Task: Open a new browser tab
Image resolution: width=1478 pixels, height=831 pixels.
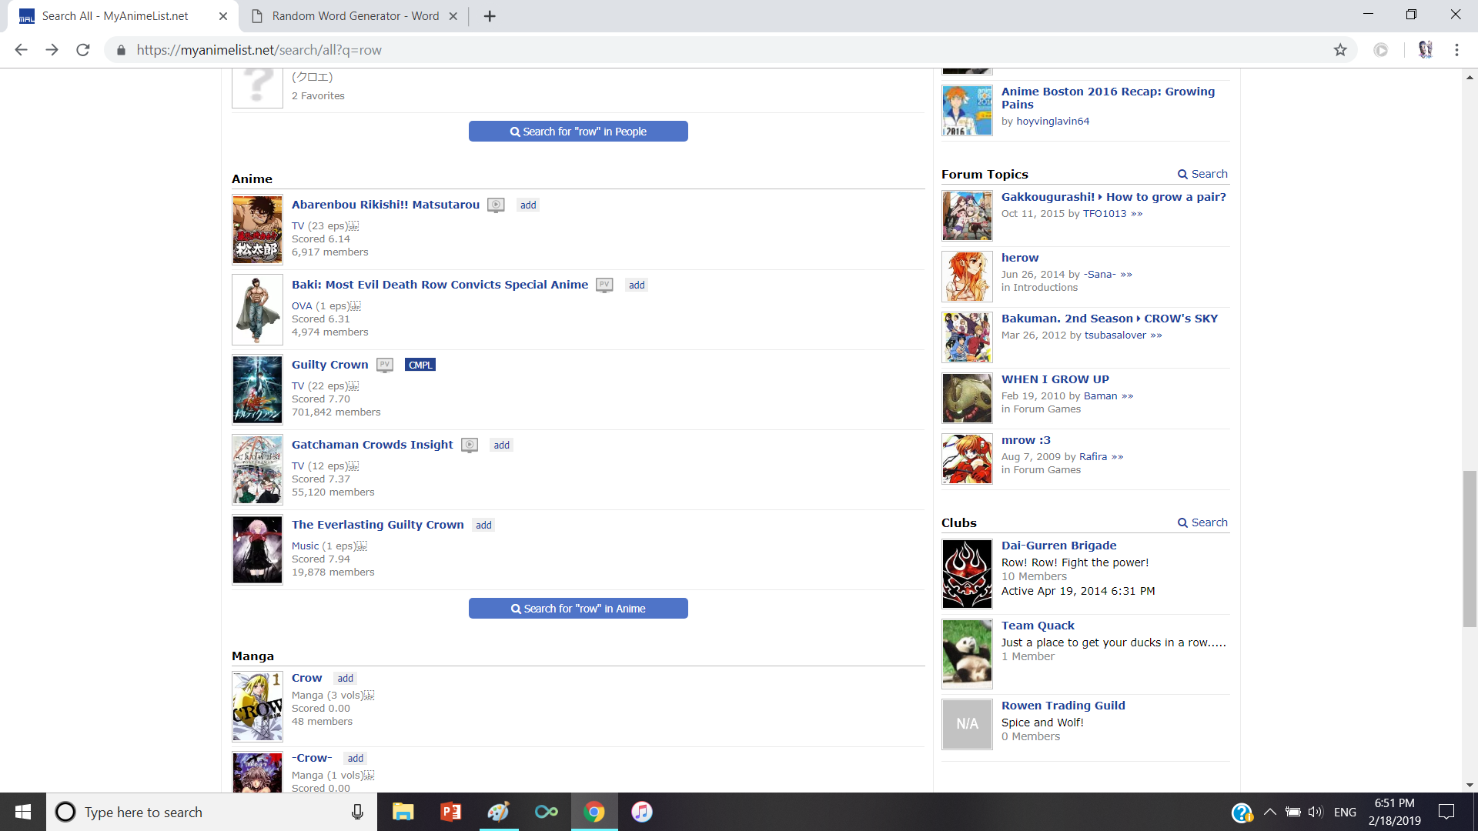Action: pos(490,16)
